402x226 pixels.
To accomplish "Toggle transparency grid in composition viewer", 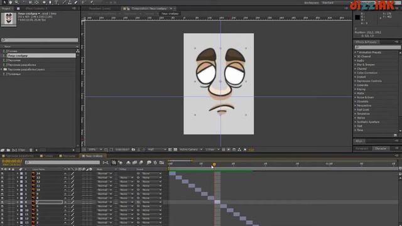I will pyautogui.click(x=175, y=149).
